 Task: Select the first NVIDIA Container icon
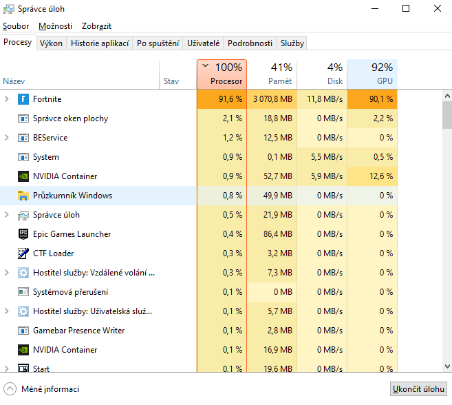pyautogui.click(x=23, y=176)
